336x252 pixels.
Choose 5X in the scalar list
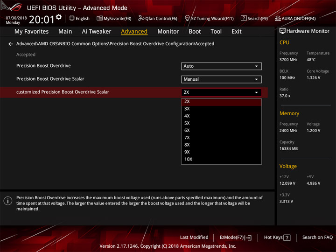pos(221,123)
